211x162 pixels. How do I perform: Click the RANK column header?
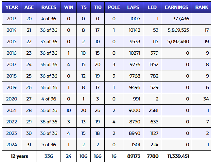click(202, 7)
